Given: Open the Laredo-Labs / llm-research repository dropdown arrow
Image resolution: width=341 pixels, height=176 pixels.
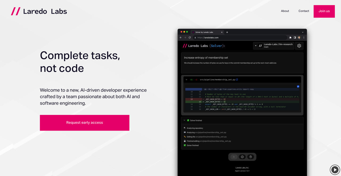Looking at the screenshot, I should 255,46.
